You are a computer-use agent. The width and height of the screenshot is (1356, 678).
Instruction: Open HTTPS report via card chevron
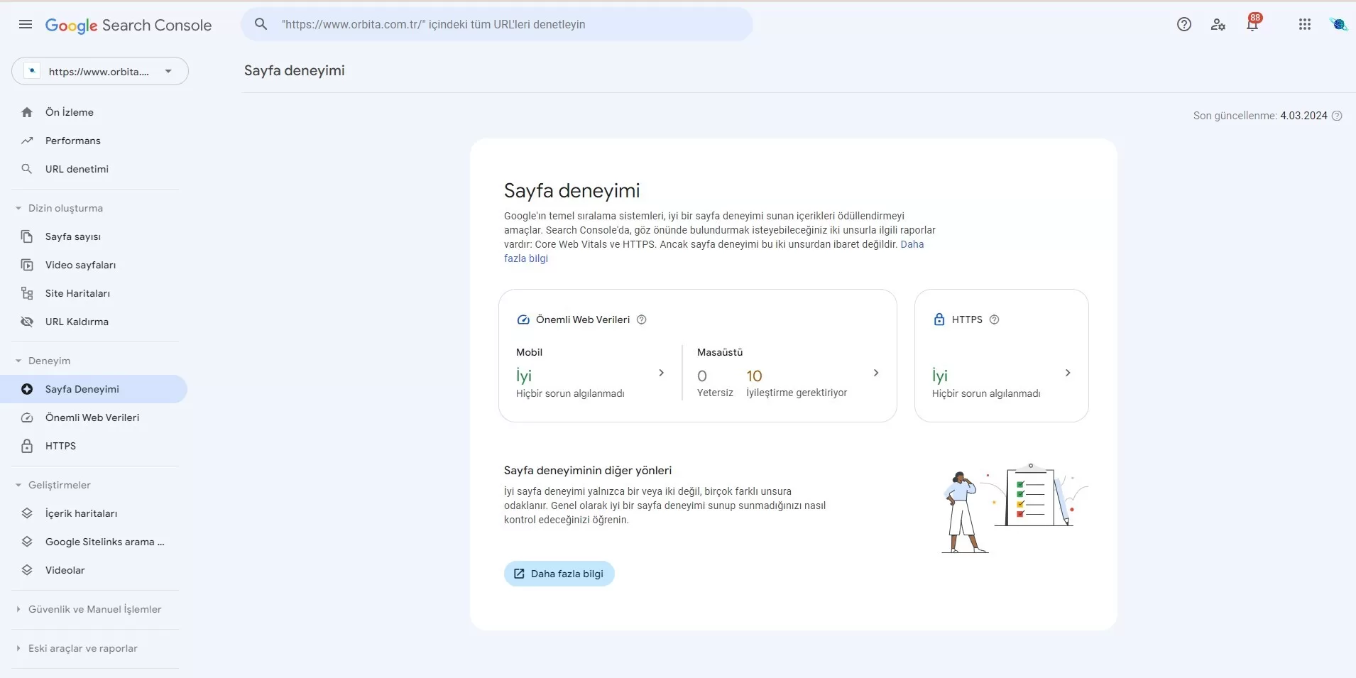tap(1068, 373)
